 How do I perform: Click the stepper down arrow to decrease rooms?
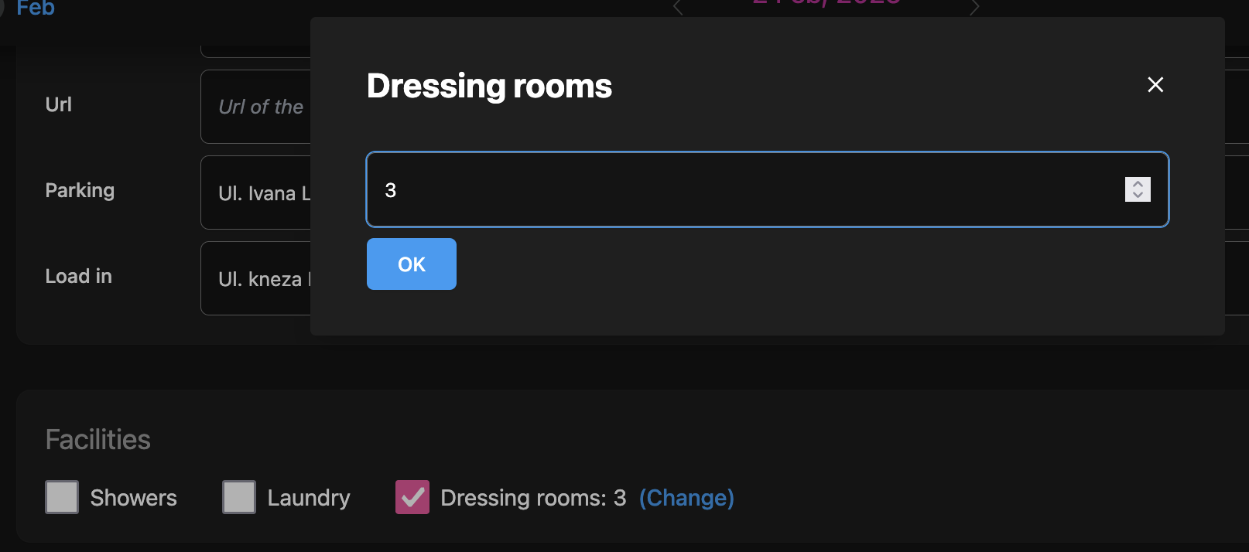click(1137, 195)
